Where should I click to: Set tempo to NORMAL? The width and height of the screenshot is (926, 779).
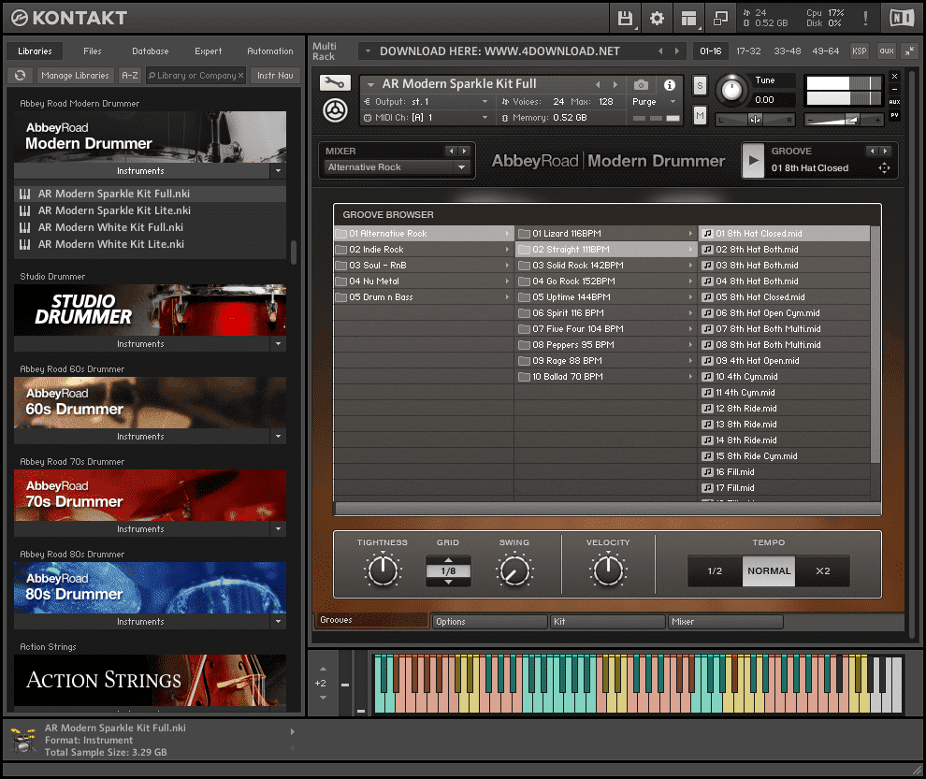(x=769, y=571)
